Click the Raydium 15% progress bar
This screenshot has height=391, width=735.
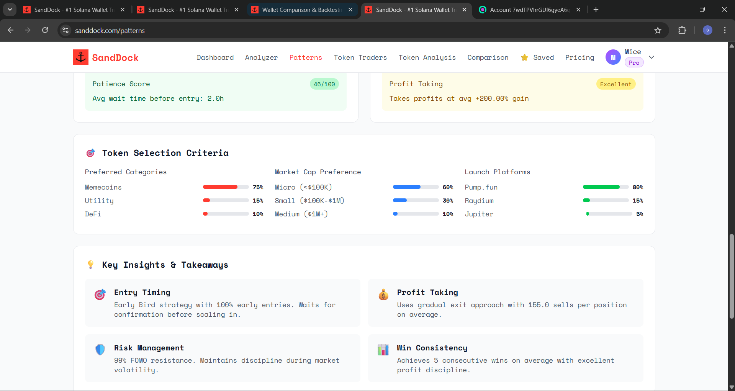(606, 200)
